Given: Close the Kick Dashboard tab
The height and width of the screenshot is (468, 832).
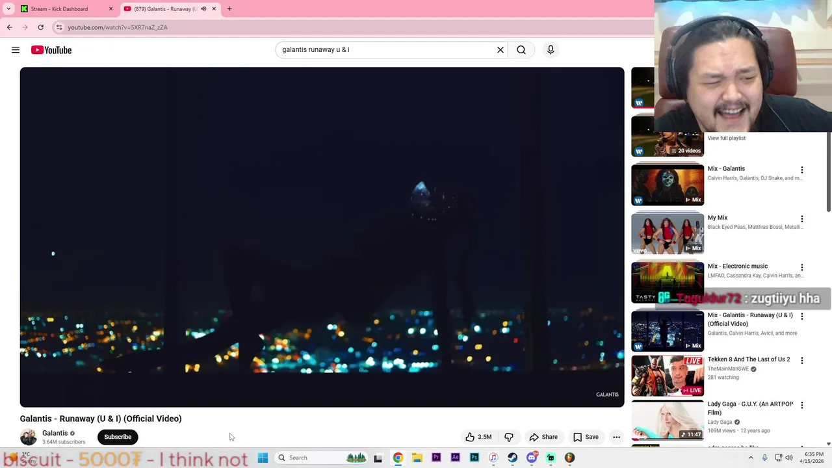Looking at the screenshot, I should click(110, 9).
